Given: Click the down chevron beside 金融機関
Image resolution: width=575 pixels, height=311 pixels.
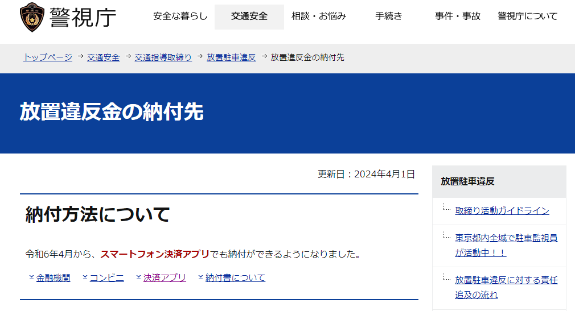Looking at the screenshot, I should [x=31, y=277].
